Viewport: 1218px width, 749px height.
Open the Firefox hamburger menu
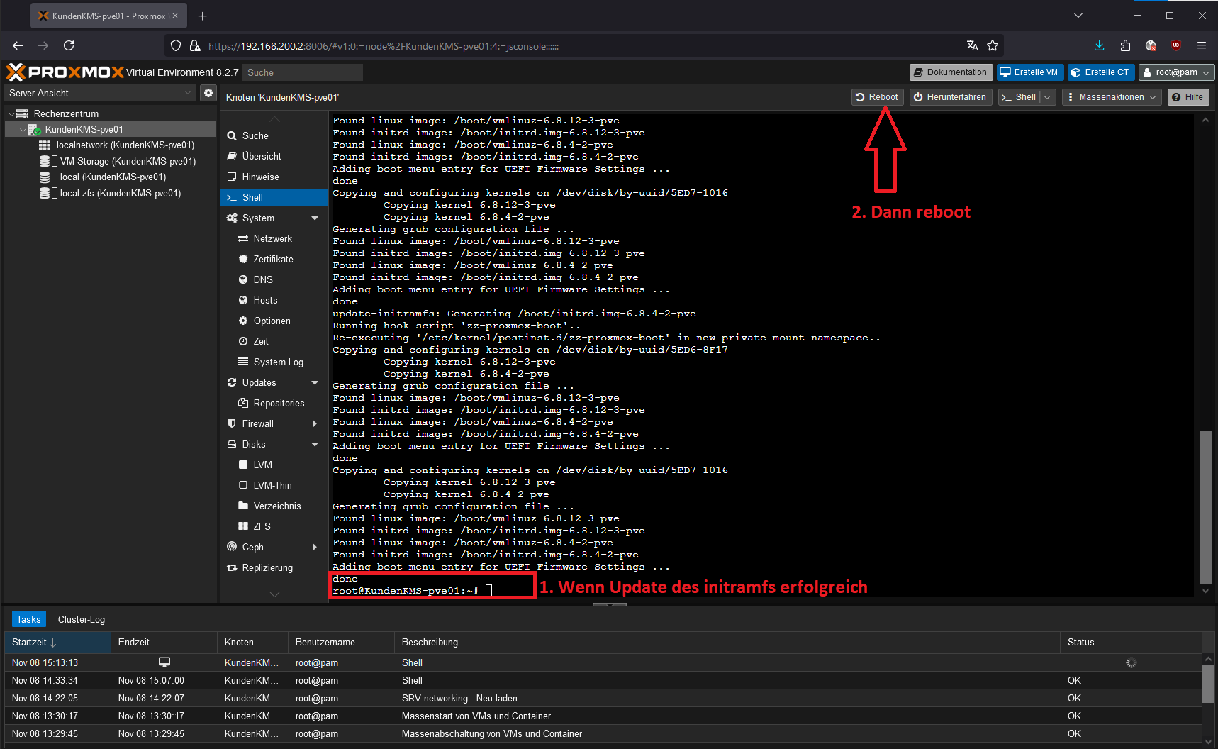(1202, 45)
